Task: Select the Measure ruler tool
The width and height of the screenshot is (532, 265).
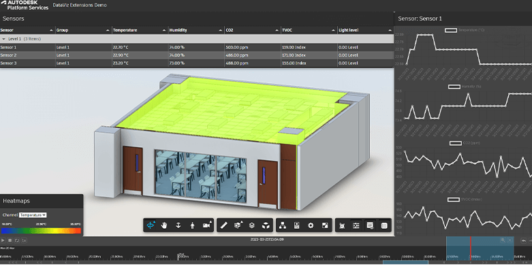Action: 223,225
